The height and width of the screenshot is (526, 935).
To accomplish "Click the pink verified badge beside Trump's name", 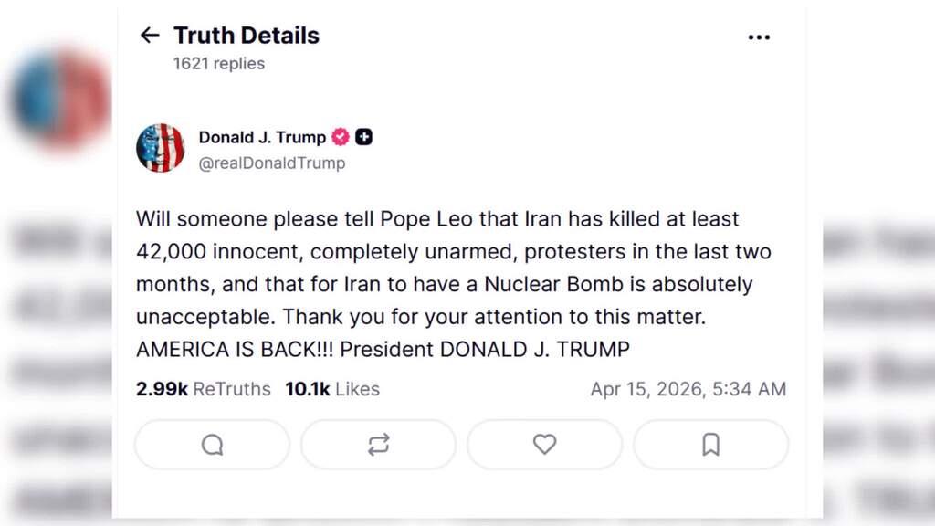I will coord(339,136).
